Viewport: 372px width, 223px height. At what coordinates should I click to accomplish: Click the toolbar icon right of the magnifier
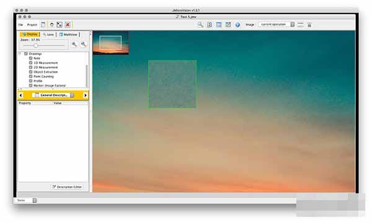[210, 25]
